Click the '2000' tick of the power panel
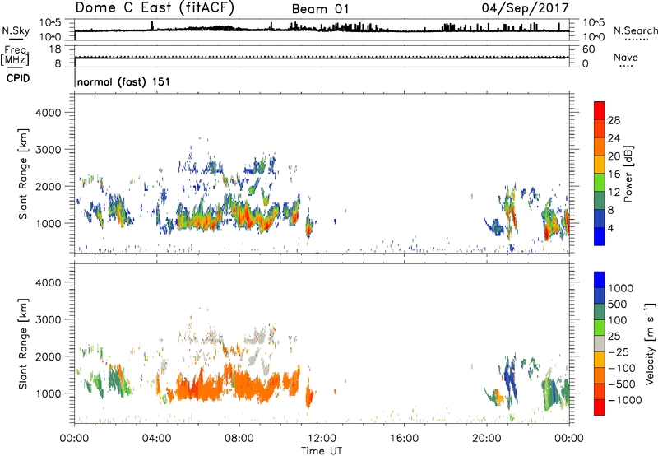 pyautogui.click(x=48, y=186)
